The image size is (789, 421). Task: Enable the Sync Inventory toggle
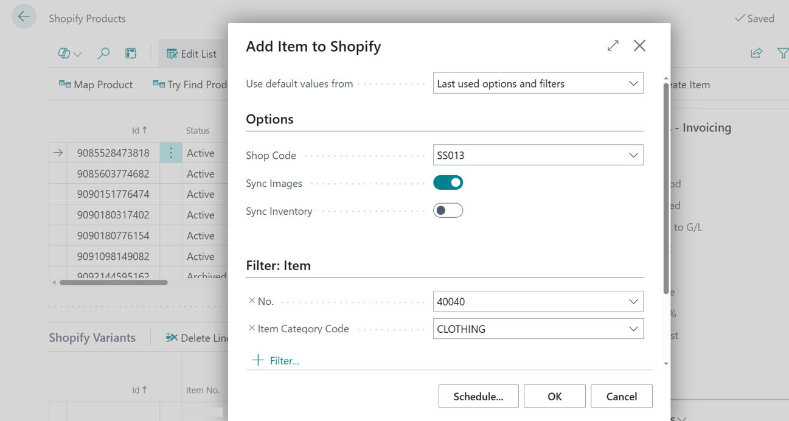(x=448, y=211)
